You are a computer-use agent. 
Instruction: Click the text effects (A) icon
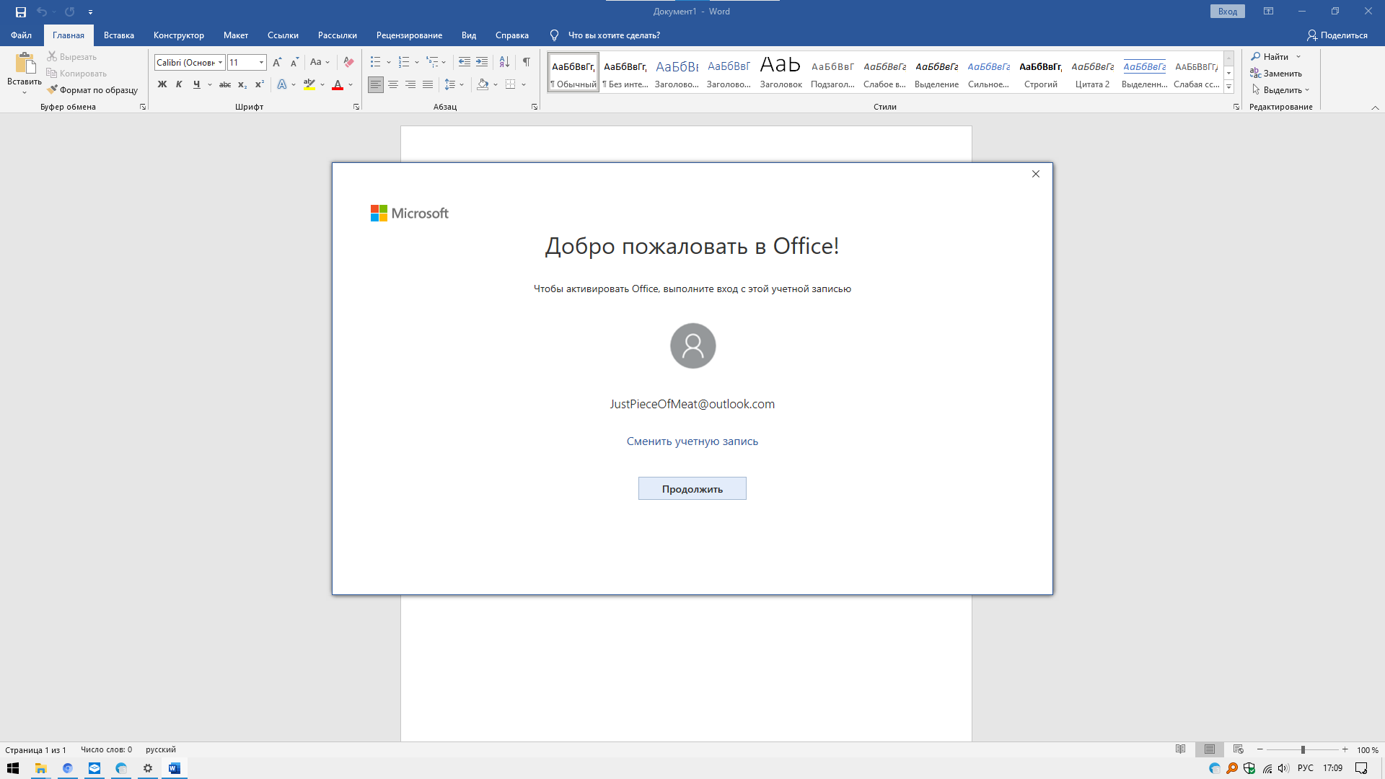tap(282, 84)
